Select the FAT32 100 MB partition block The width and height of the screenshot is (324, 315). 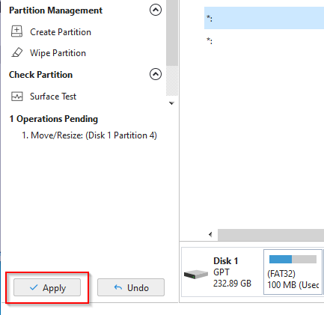pos(293,272)
